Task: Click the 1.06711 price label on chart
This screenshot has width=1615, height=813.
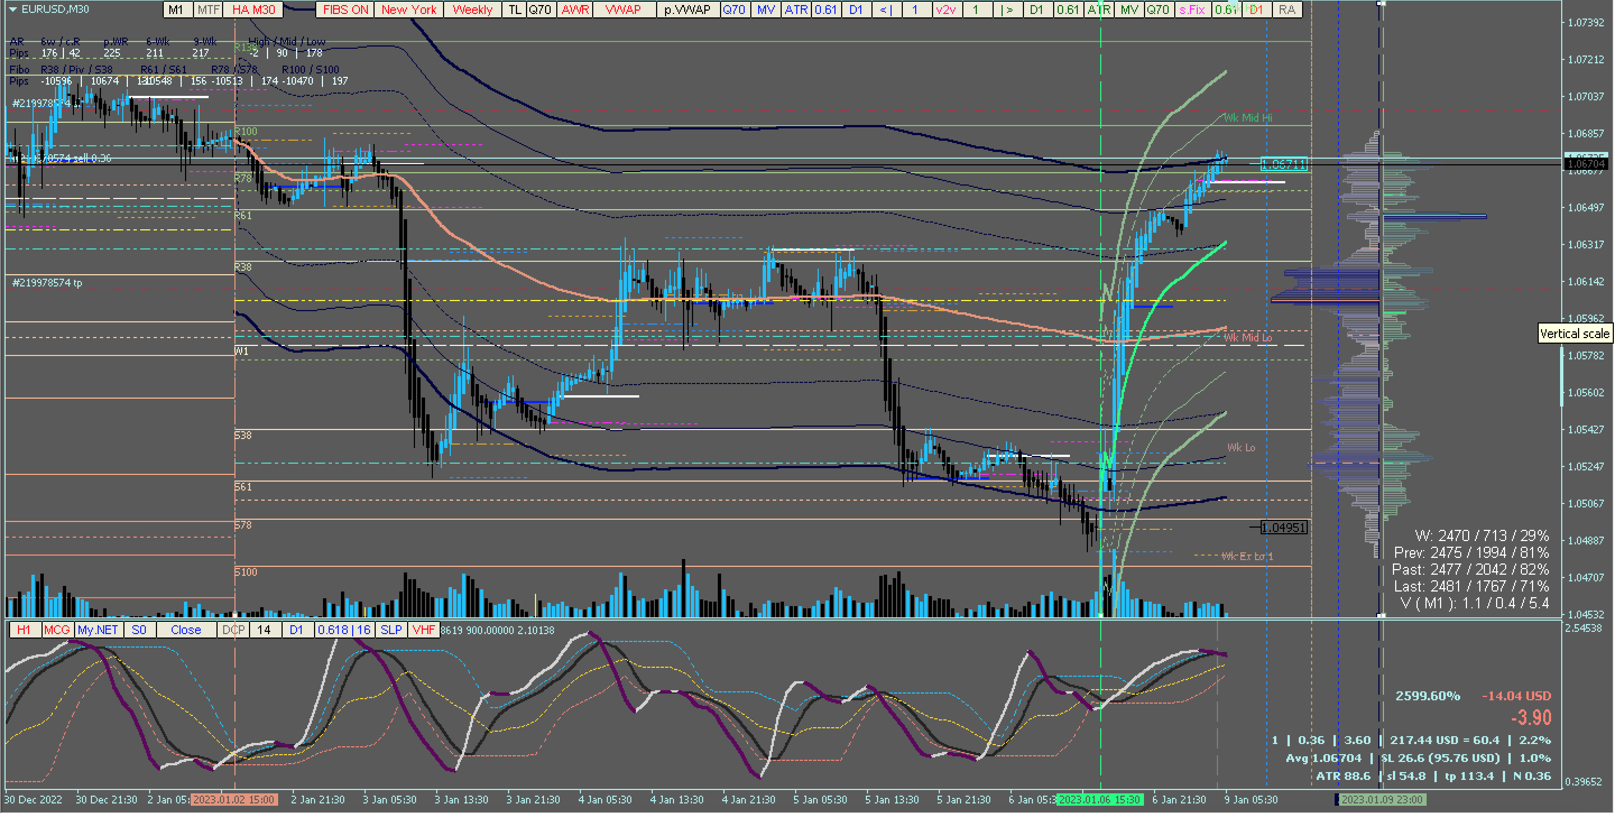Action: click(x=1284, y=164)
